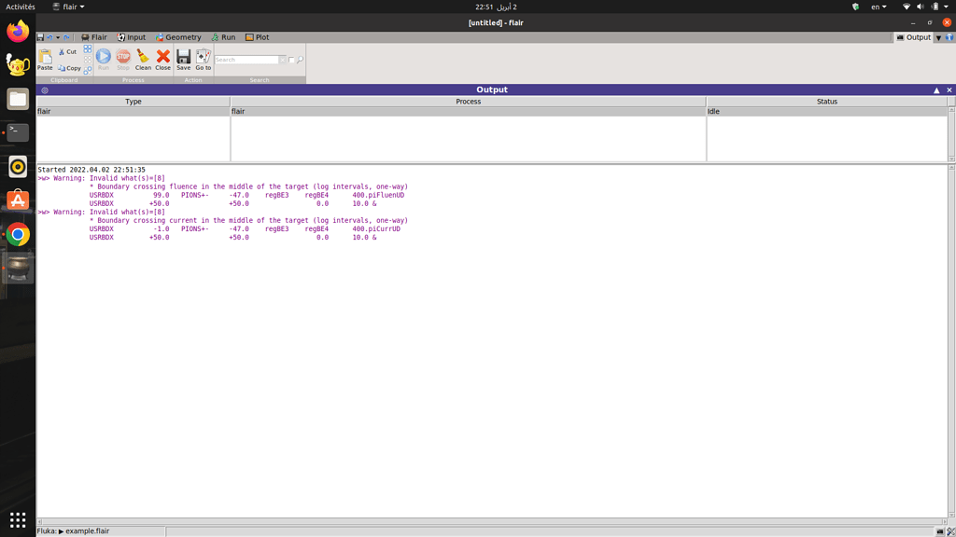Click the info icon beside the Output tab

point(949,37)
